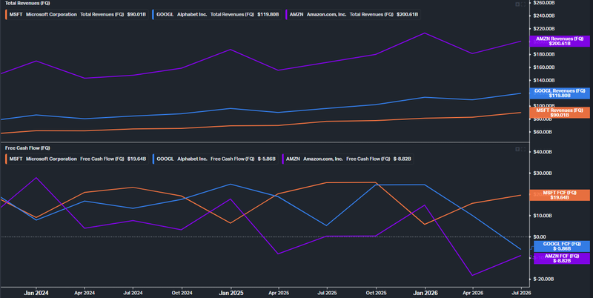Select AMZN Total Revenues legend entry
Viewport: 593px width, 298px height.
[354, 15]
